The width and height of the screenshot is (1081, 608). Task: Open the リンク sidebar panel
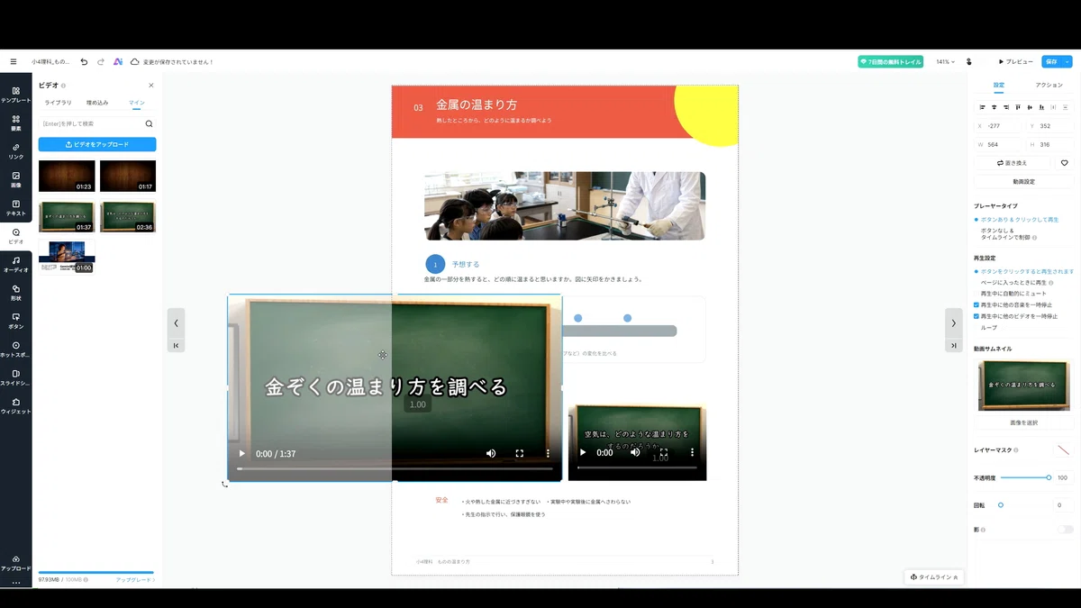pos(16,150)
